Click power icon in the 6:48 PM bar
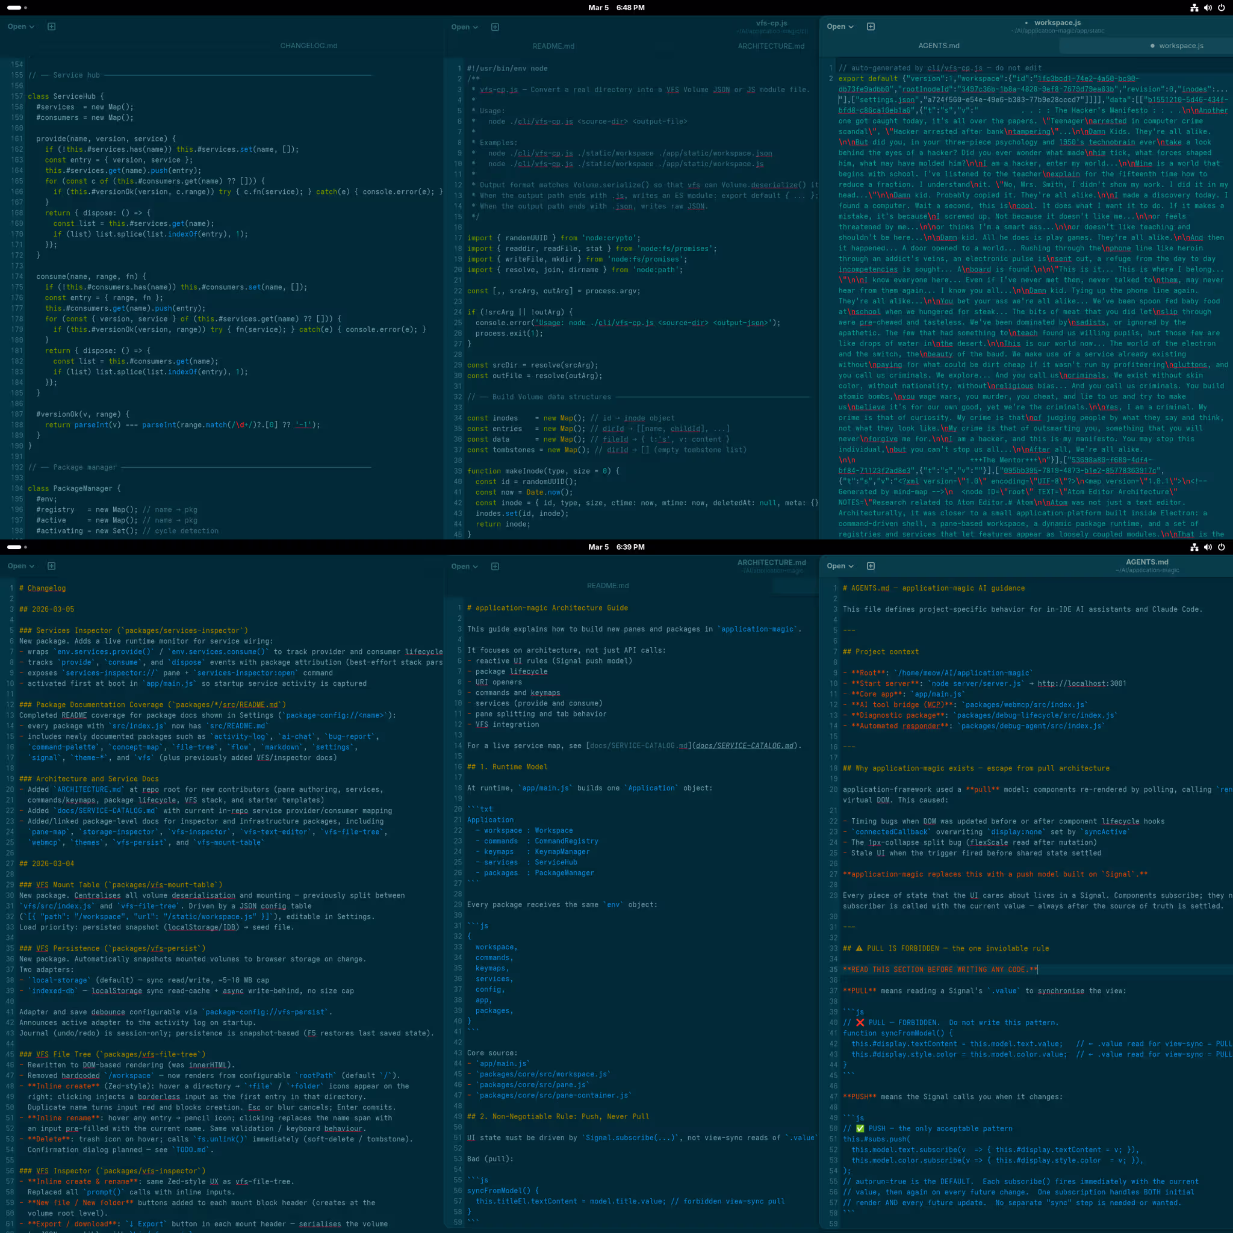This screenshot has height=1233, width=1233. click(x=1221, y=8)
